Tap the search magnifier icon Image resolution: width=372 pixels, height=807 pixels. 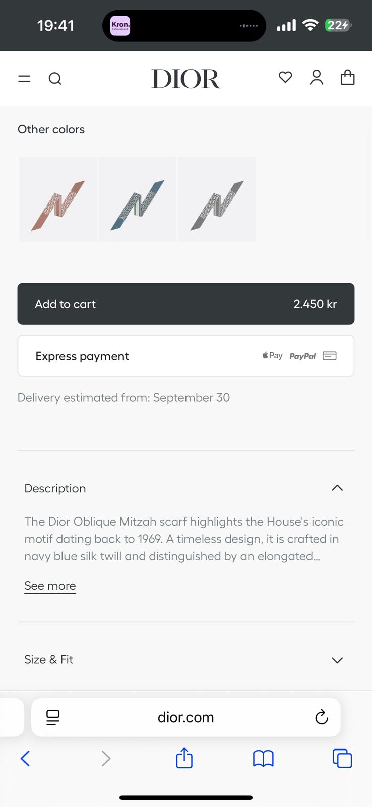pyautogui.click(x=55, y=79)
